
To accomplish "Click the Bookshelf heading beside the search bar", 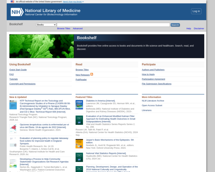I will pos(16,24).
